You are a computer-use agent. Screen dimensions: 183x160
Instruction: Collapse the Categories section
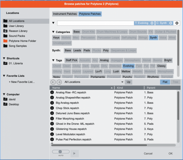[53, 32]
